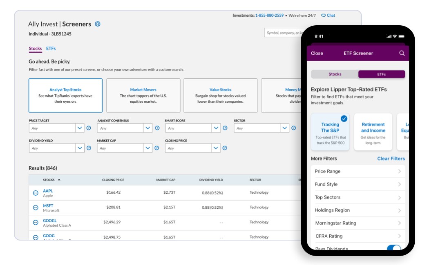The height and width of the screenshot is (265, 429).
Task: Select the Value Stocks preset card
Action: click(221, 95)
